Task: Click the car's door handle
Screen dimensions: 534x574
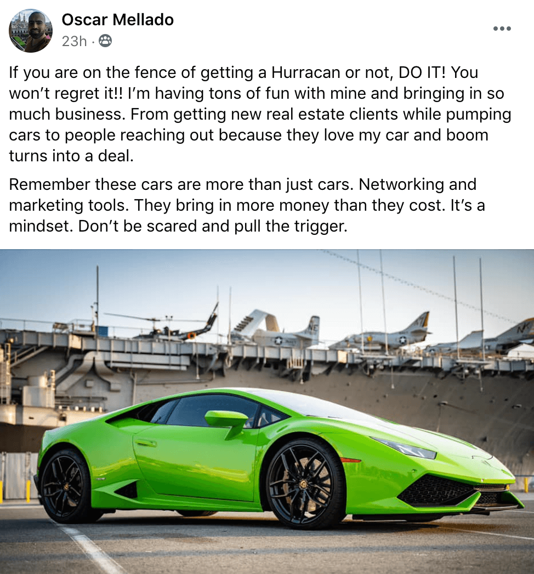Action: point(146,443)
